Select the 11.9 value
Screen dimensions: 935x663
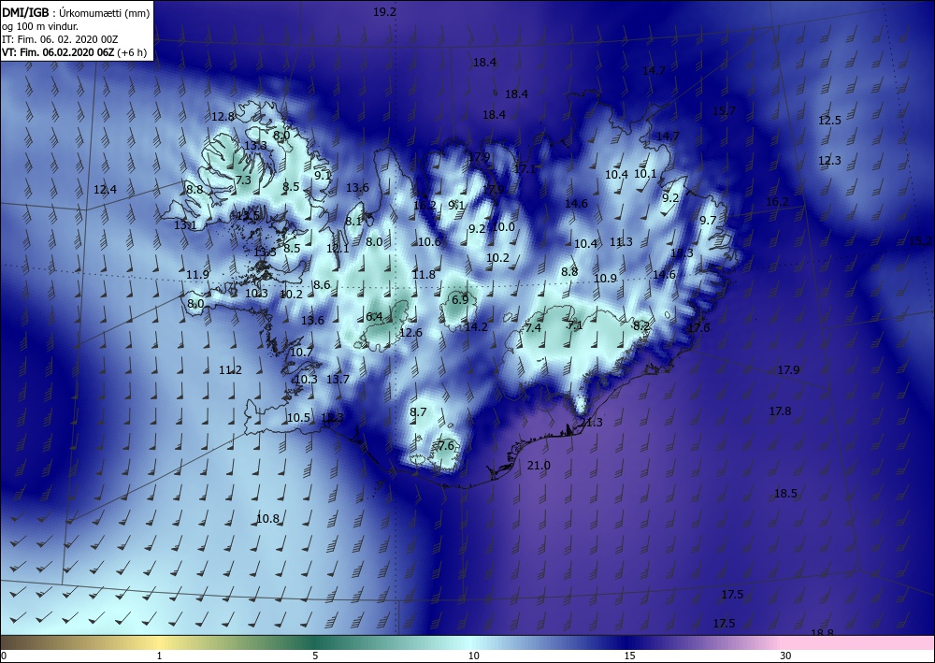pyautogui.click(x=197, y=275)
